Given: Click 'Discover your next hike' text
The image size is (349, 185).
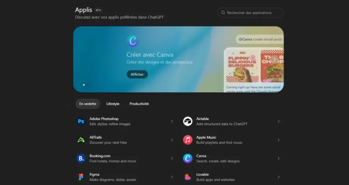Looking at the screenshot, I should click(108, 142).
